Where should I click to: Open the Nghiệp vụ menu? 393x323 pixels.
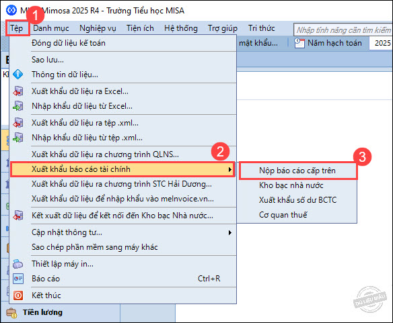(x=98, y=28)
